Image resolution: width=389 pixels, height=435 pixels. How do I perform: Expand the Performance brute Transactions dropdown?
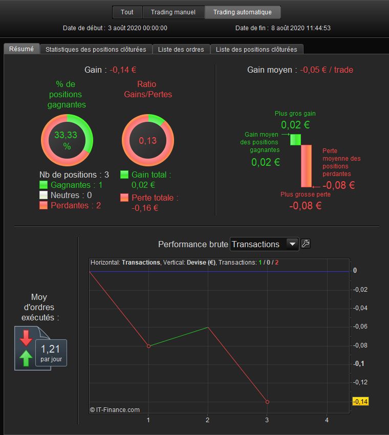point(265,244)
